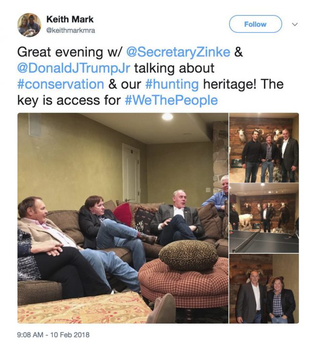This screenshot has width=316, height=344.
Task: Open the tweet options chevron menu
Action: 294,24
